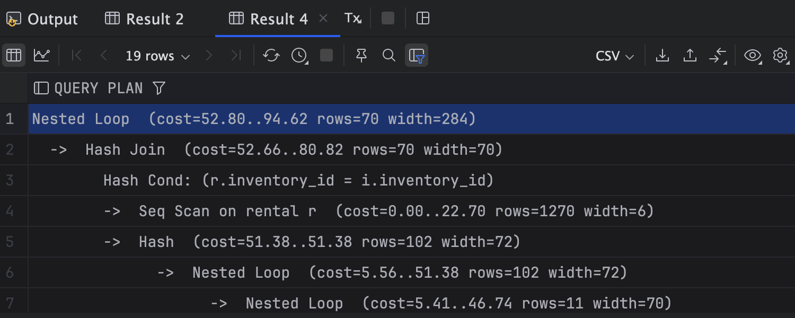Open the eye view options
Viewport: 795px width, 318px height.
point(753,55)
